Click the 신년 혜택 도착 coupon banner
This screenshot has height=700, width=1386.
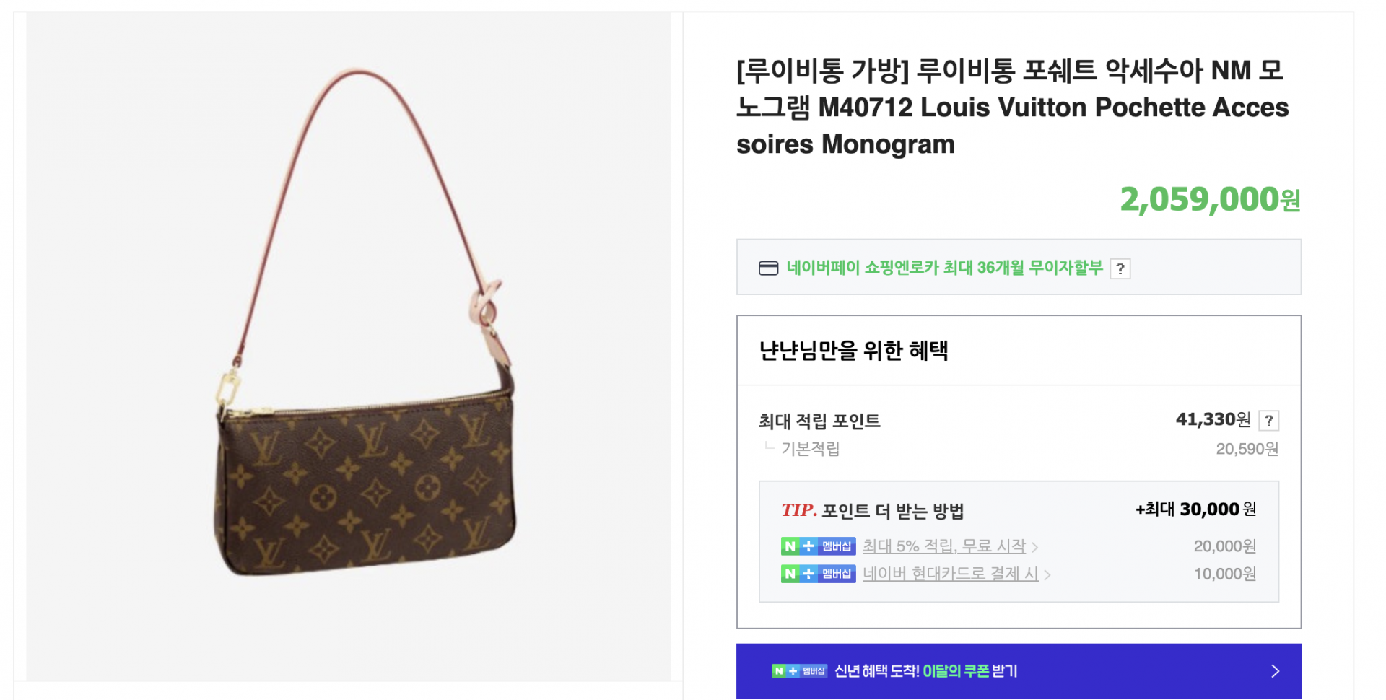[1019, 671]
